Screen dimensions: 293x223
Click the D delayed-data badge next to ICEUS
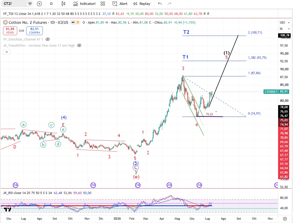tap(78, 23)
